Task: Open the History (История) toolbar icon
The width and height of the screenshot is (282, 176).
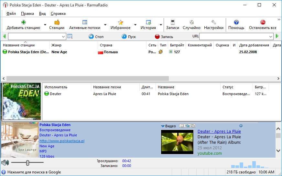Action: (148, 22)
